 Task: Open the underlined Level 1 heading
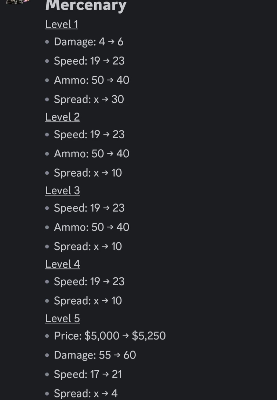(x=61, y=24)
